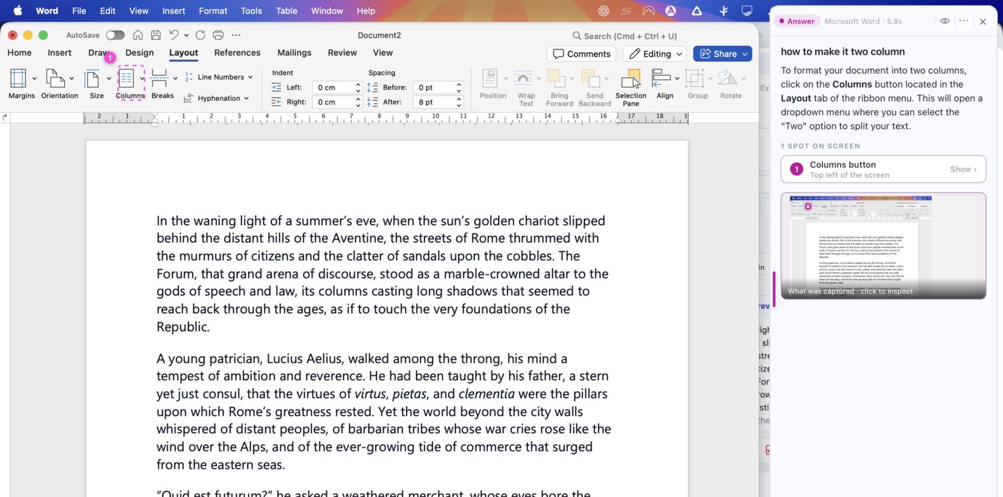The height and width of the screenshot is (497, 1003).
Task: Toggle the eye visibility in Answer panel
Action: [x=945, y=21]
